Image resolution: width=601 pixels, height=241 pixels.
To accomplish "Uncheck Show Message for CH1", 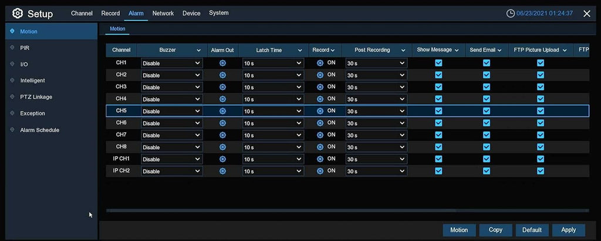I will 438,63.
